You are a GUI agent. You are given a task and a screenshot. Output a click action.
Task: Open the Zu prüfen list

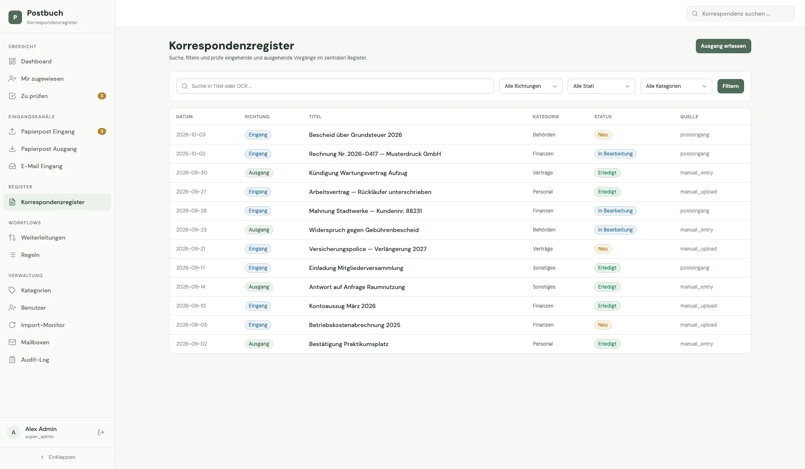click(57, 96)
